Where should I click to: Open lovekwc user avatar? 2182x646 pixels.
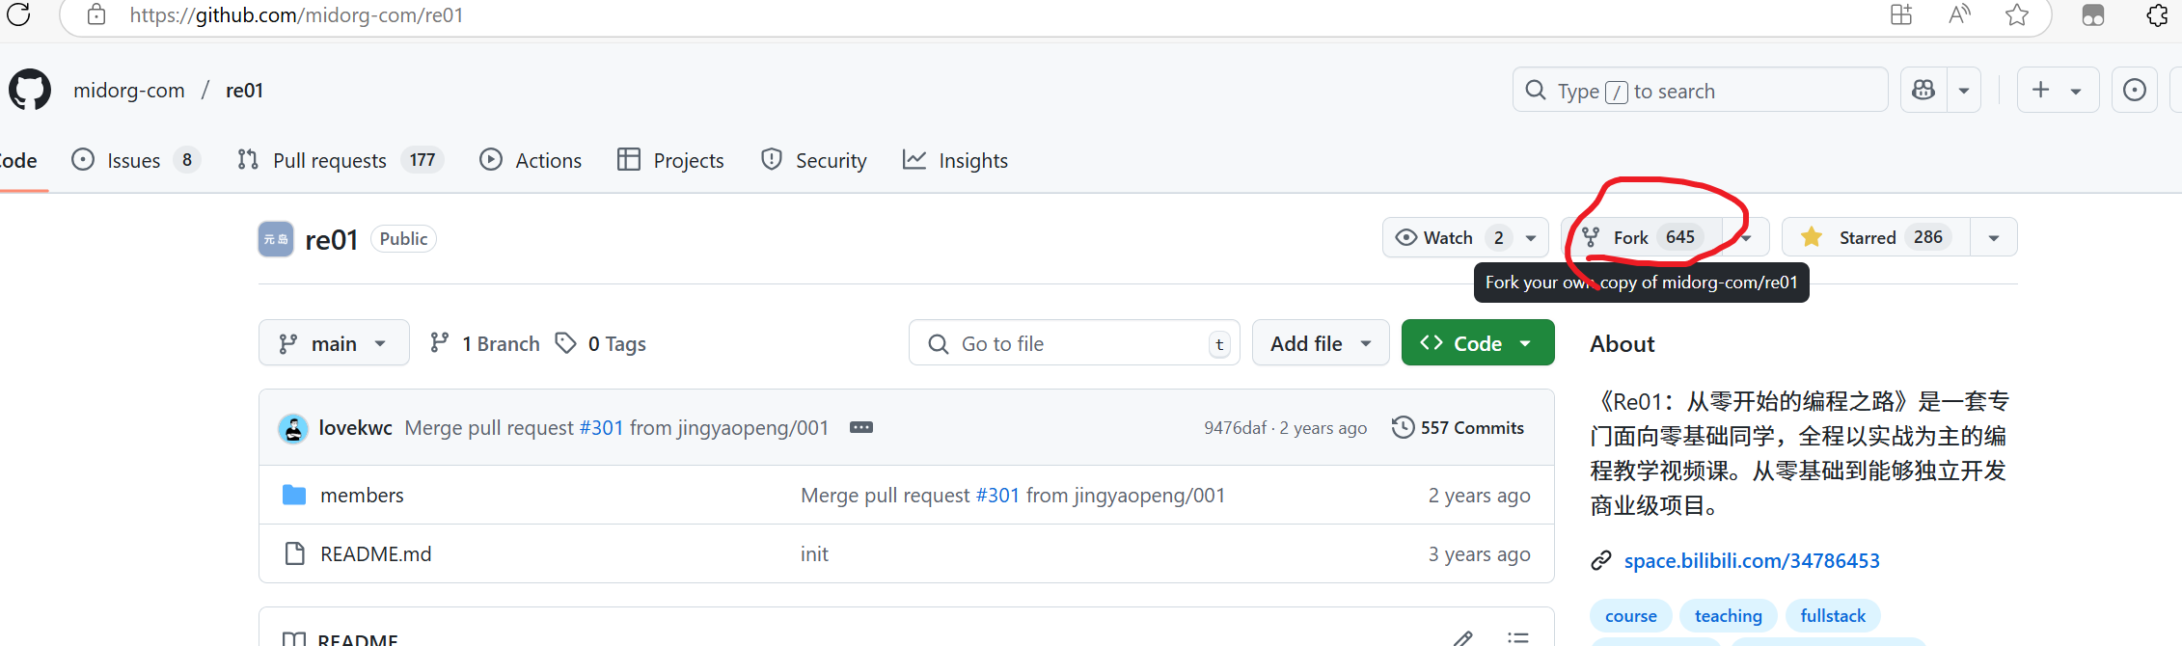293,428
